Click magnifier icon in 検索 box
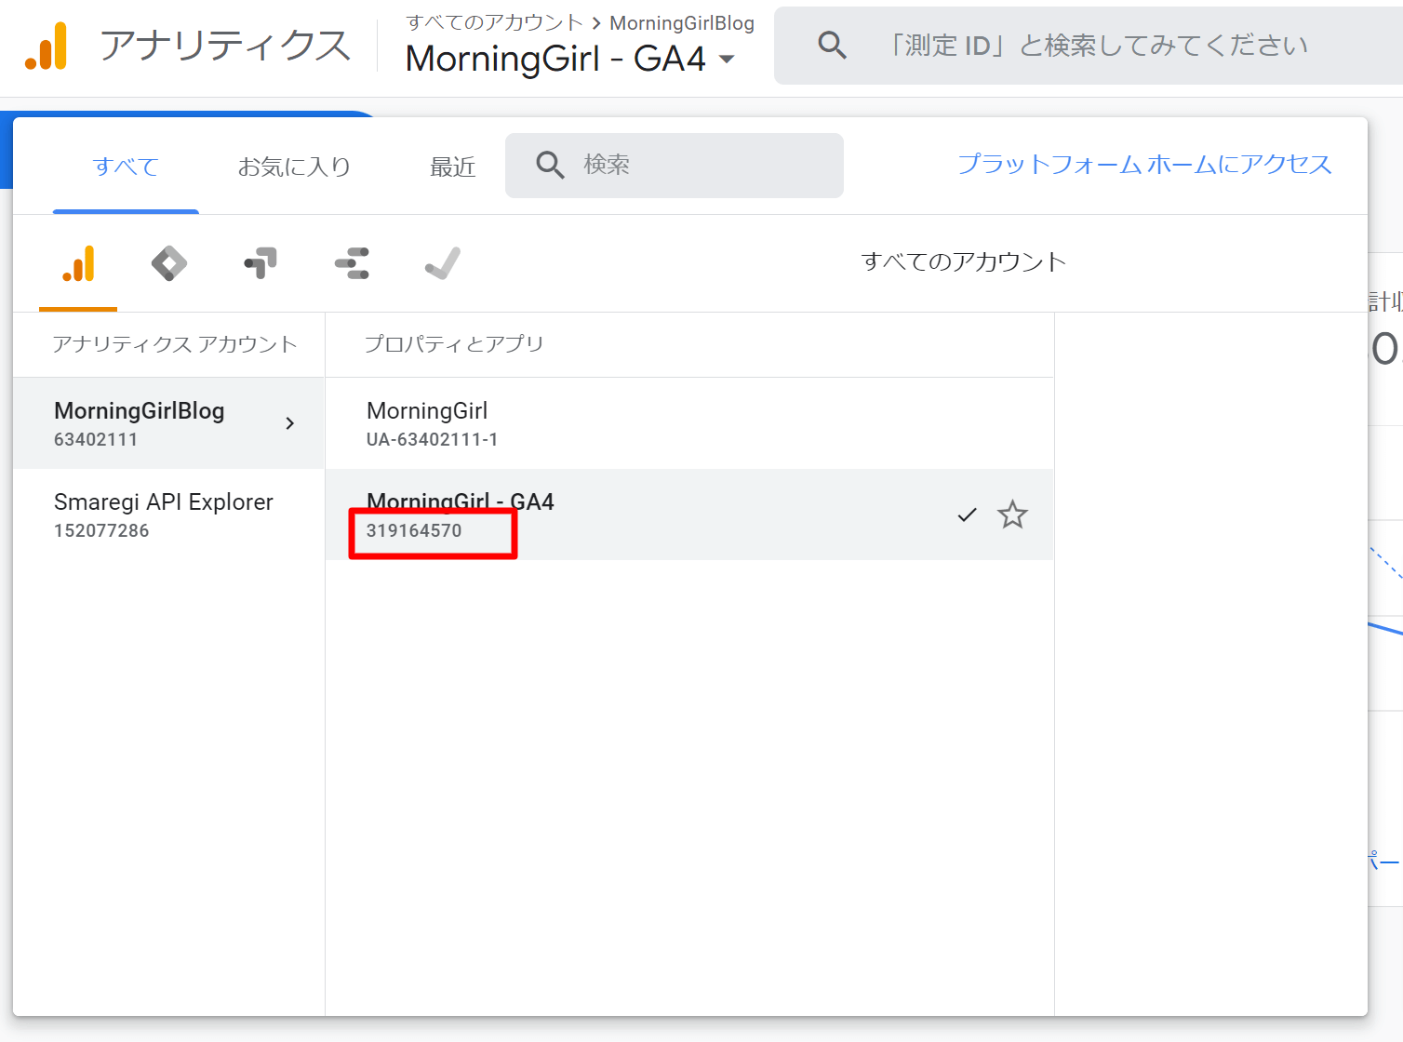Image resolution: width=1403 pixels, height=1042 pixels. (550, 166)
